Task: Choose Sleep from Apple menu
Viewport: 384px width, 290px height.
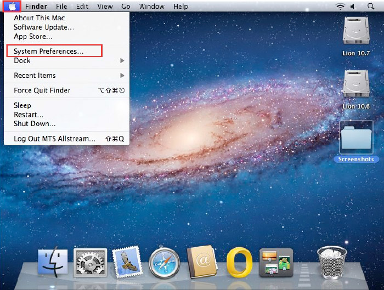Action: click(66, 105)
